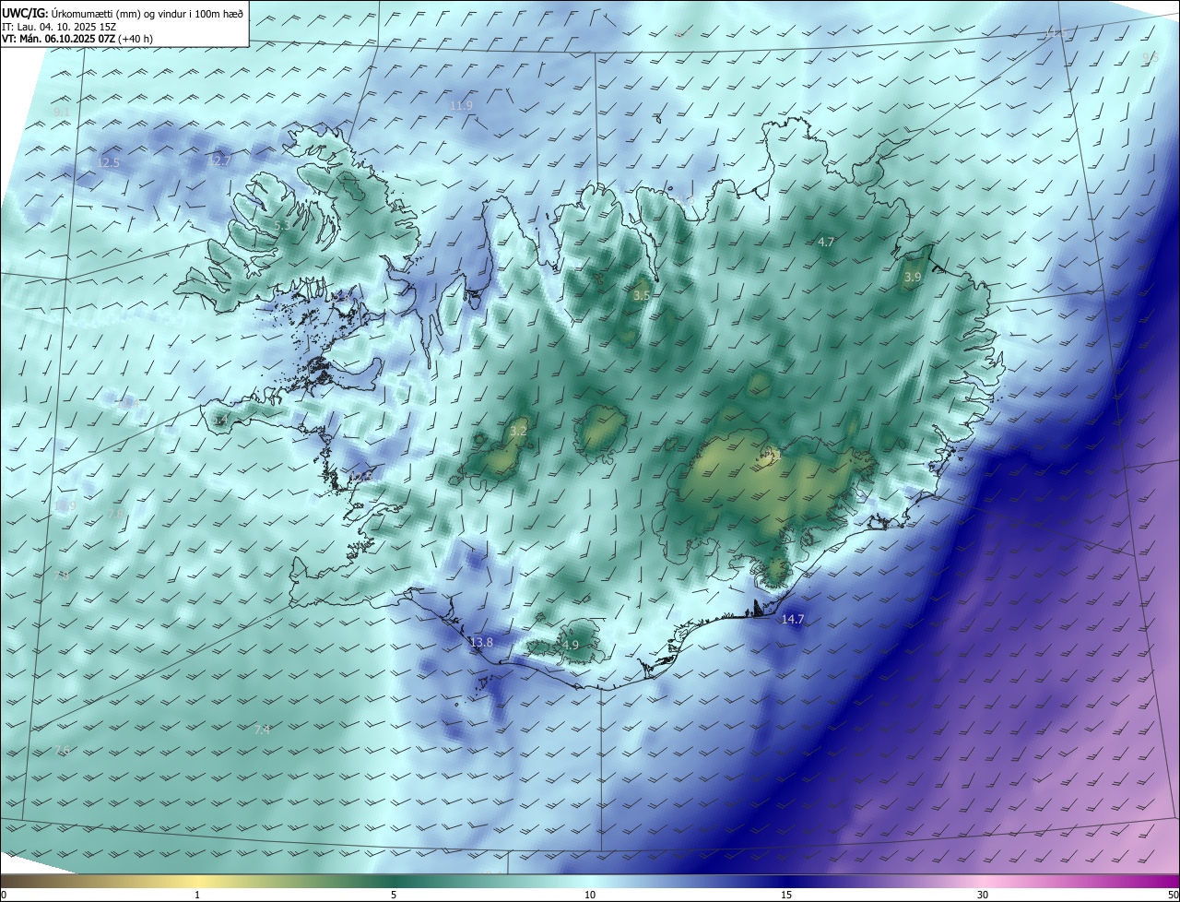Viewport: 1180px width, 902px height.
Task: Select the 11.9 value north of Iceland
Action: 461,105
